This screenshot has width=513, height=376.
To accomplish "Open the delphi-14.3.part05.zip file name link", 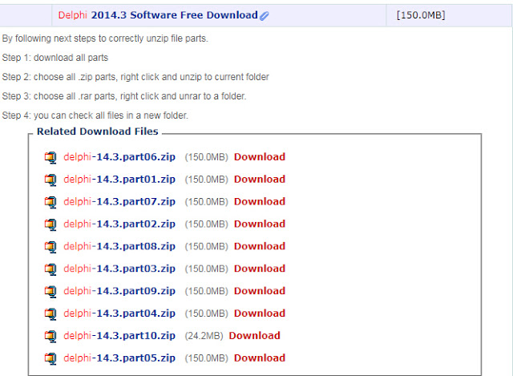I will tap(119, 358).
